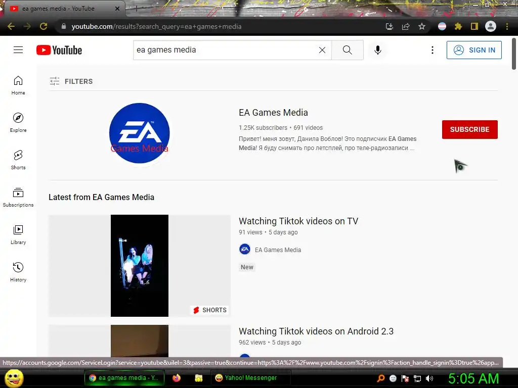Close the YouTube browser tab
Viewport: 518px width, 388px height.
click(x=117, y=9)
